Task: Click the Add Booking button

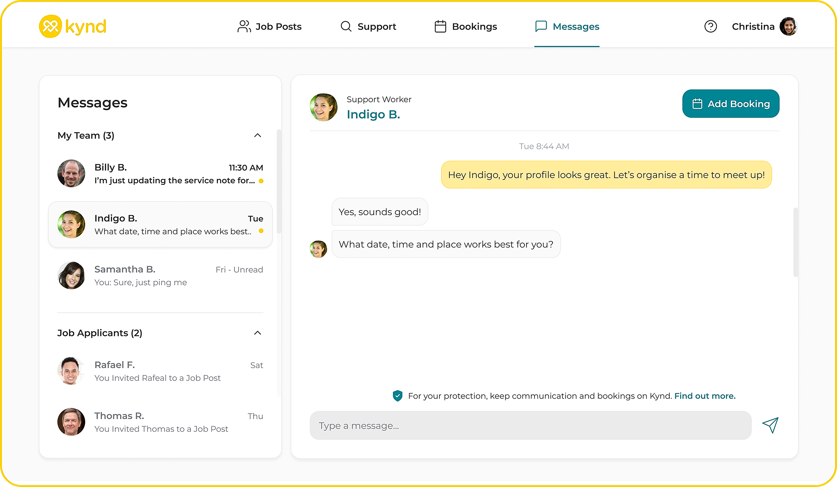Action: click(x=731, y=104)
